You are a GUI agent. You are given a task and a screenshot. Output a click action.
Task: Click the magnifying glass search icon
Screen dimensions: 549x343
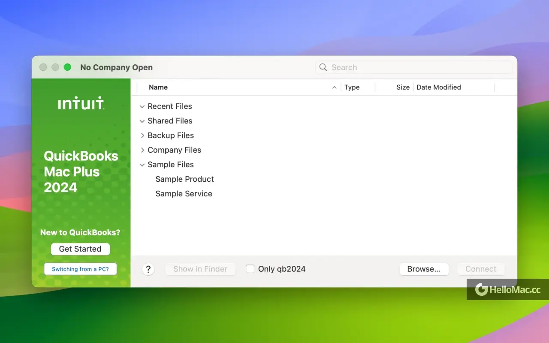323,67
